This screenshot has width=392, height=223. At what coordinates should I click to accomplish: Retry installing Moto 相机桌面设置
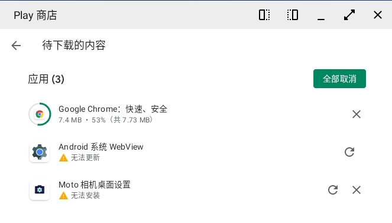pos(333,190)
